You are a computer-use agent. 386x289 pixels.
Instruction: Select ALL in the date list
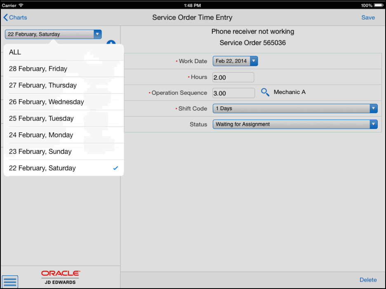click(64, 52)
